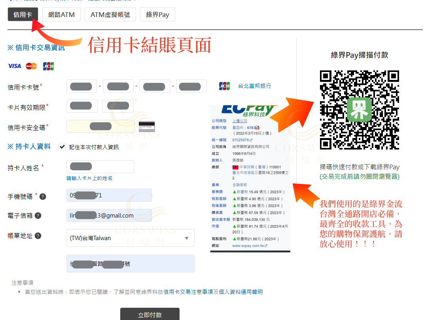Screen dimensions: 424x320
Task: Click the 新臺幣 184,039,130 元 capital value
Action: click(x=251, y=220)
